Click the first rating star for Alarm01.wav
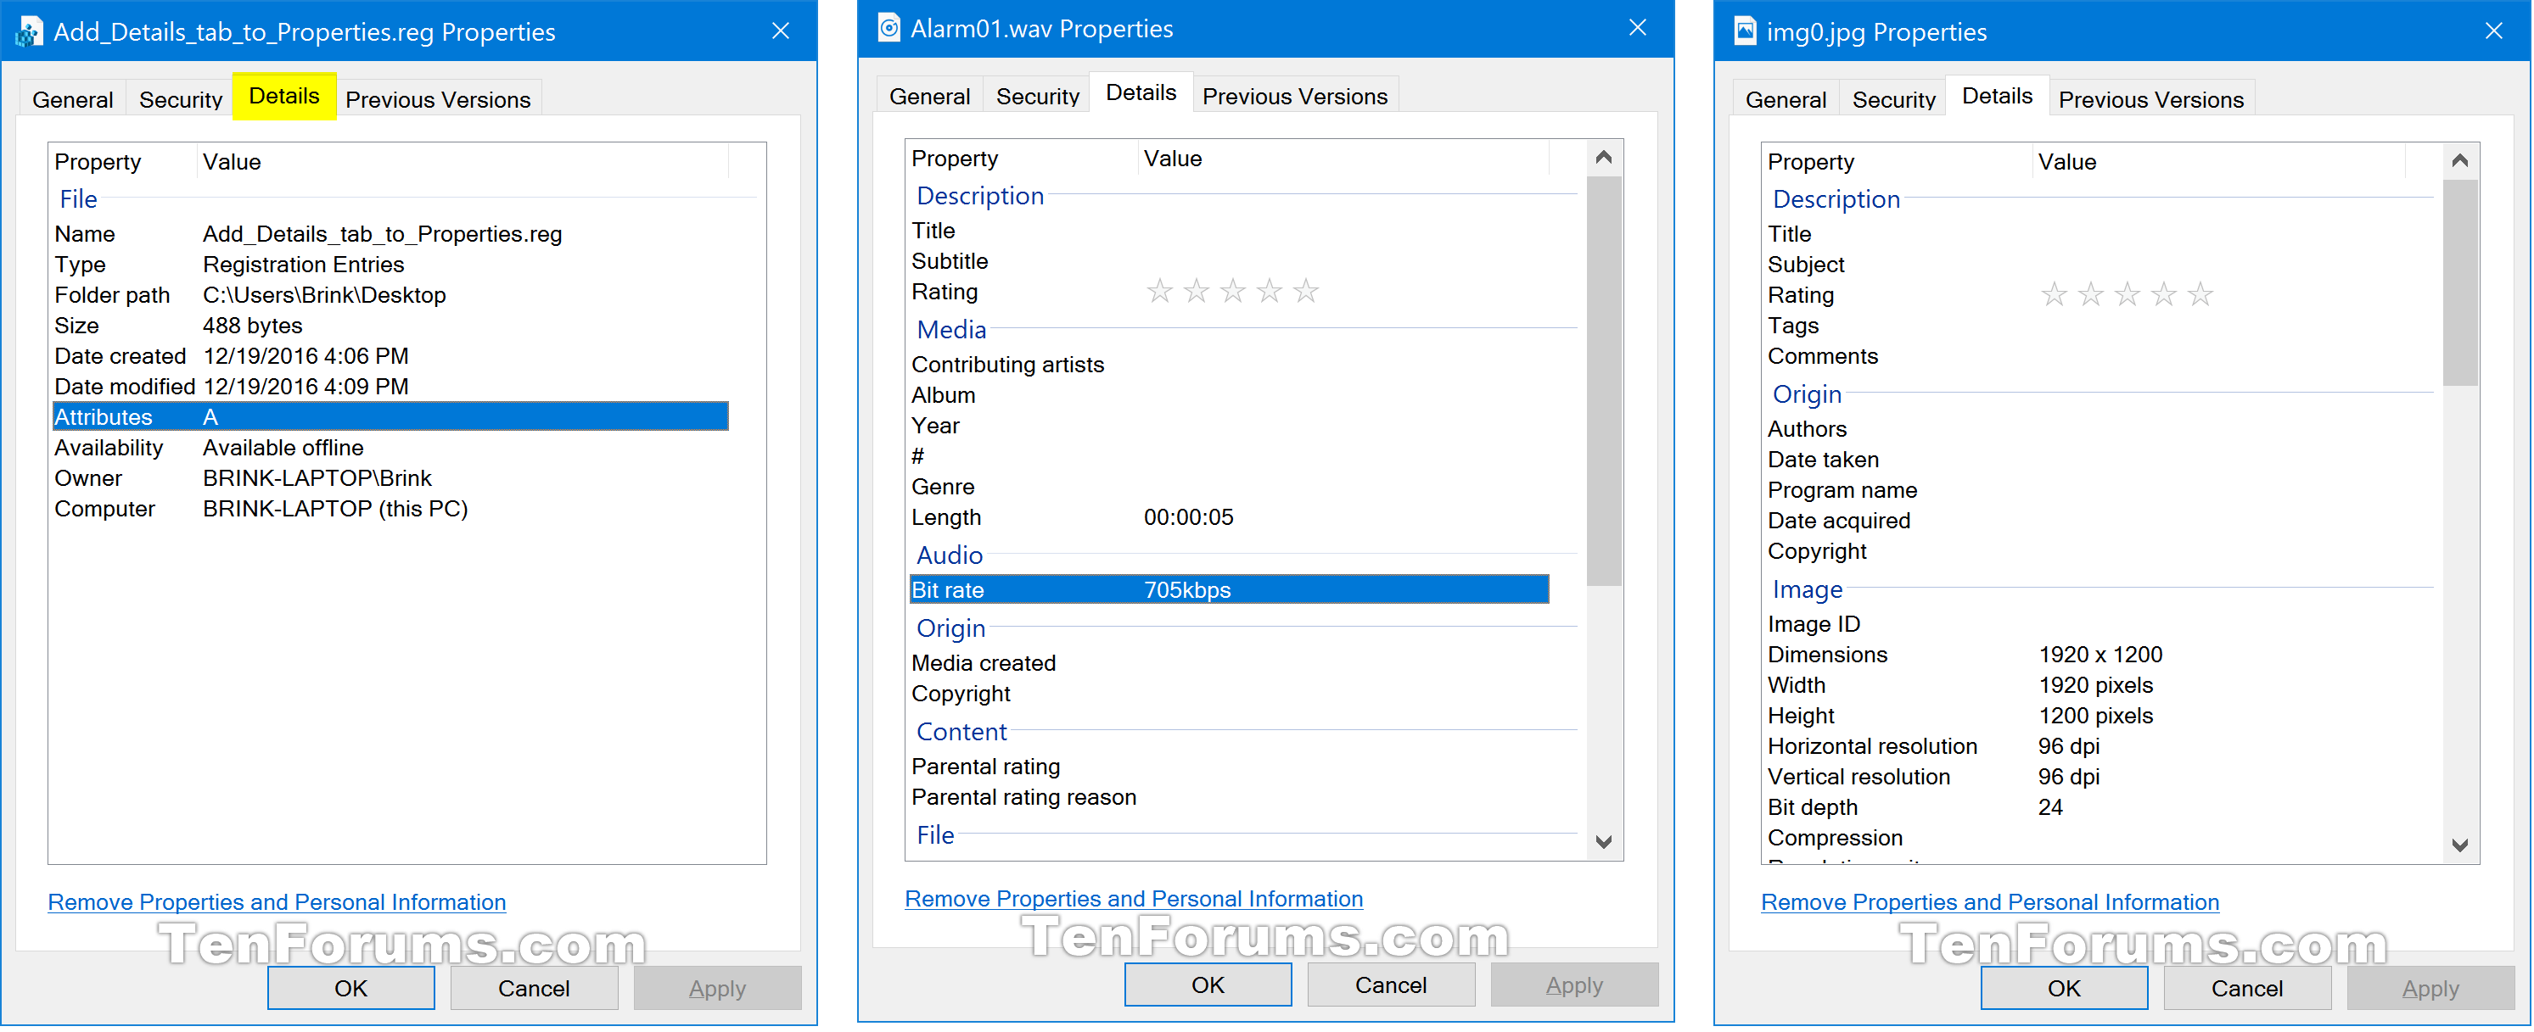The height and width of the screenshot is (1032, 2534). coord(1160,290)
